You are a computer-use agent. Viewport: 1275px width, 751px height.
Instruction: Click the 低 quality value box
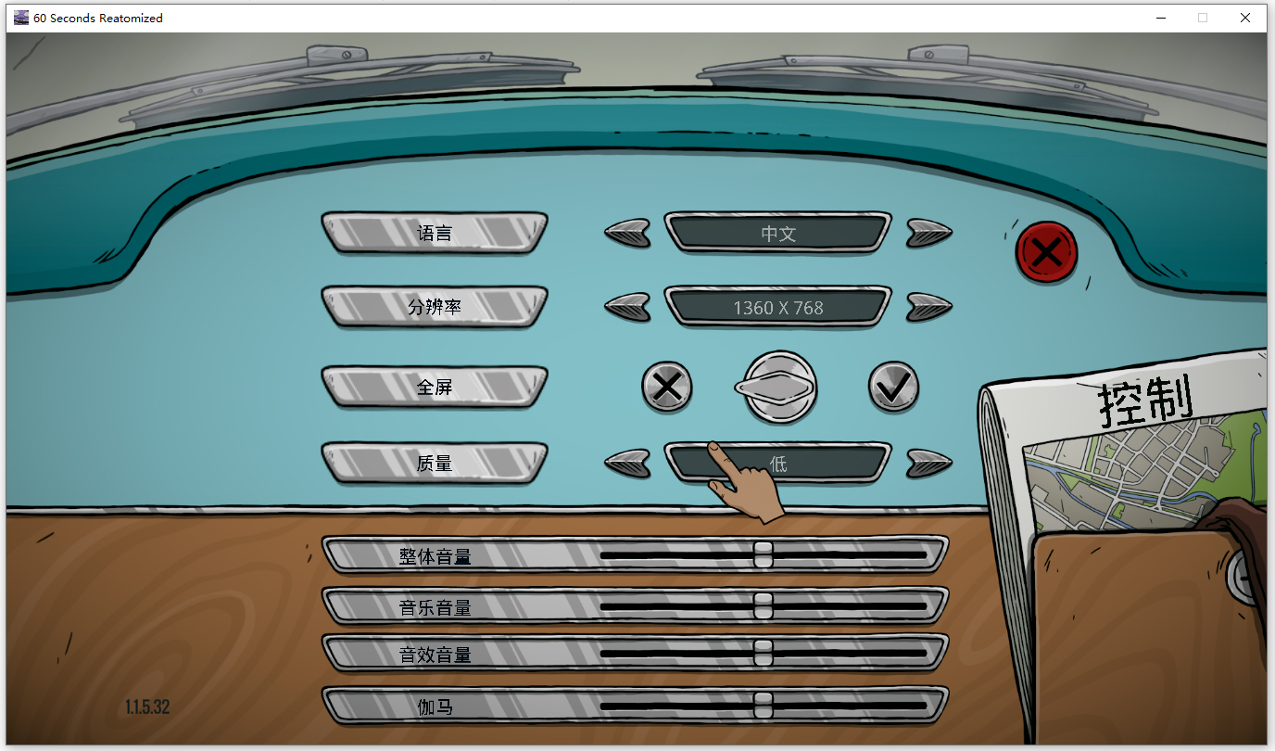(x=778, y=463)
